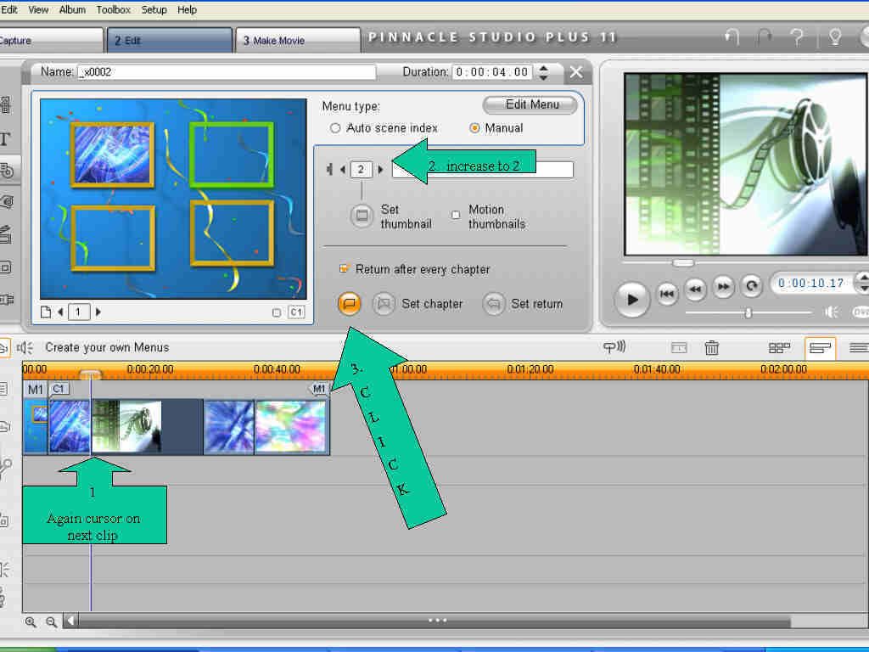Viewport: 869px width, 652px height.
Task: Open the View menu
Action: click(x=38, y=10)
